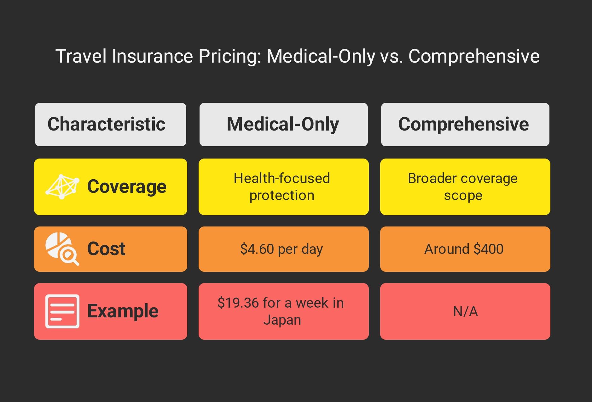Select the Comprehensive column header
Image resolution: width=592 pixels, height=402 pixels.
tap(465, 124)
